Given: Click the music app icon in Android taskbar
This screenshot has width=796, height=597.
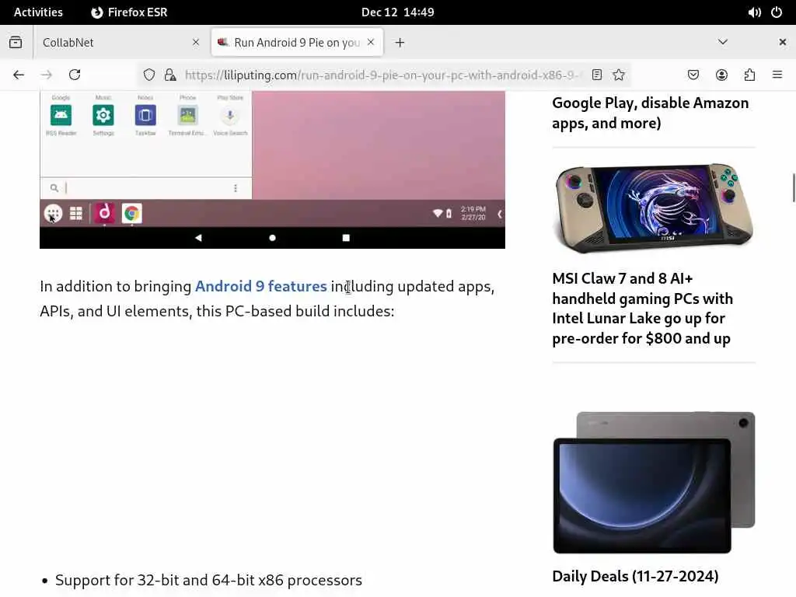Looking at the screenshot, I should (105, 213).
